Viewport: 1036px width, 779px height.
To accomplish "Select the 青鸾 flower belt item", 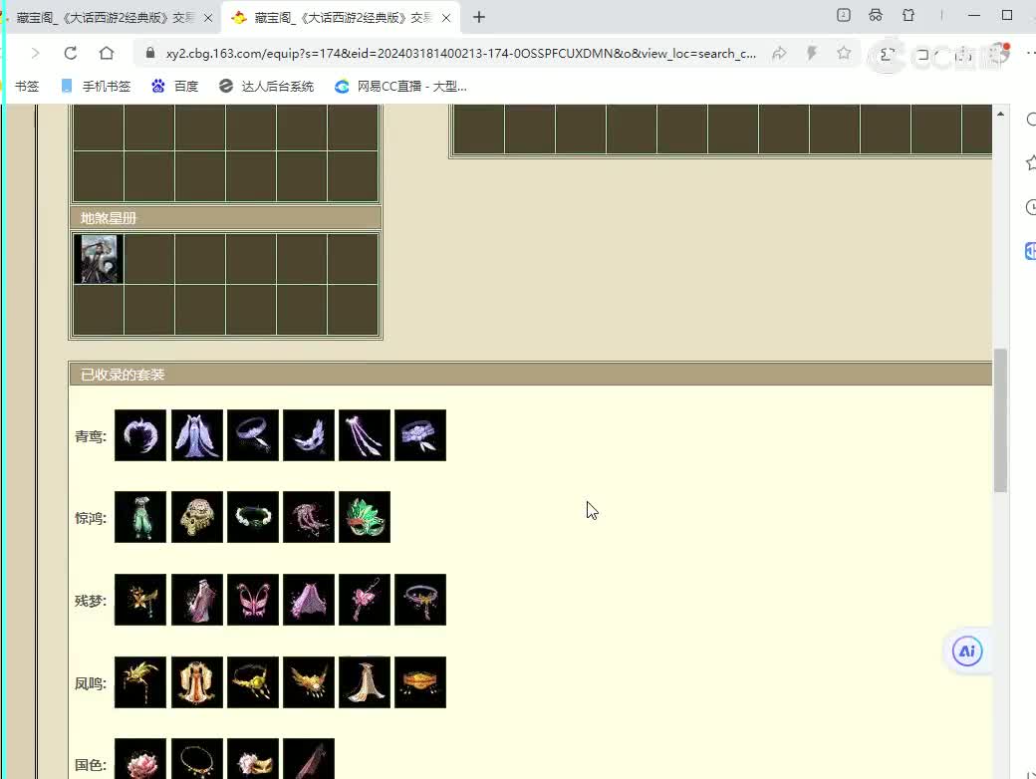I will coord(420,435).
